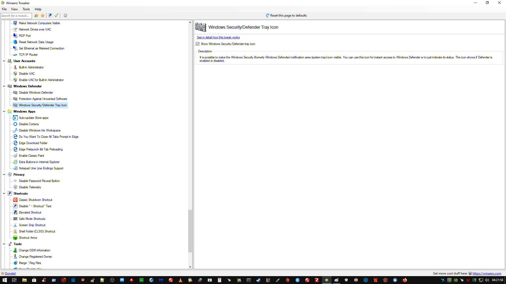Open the View menu
Screen dimensions: 506x284
[14, 9]
